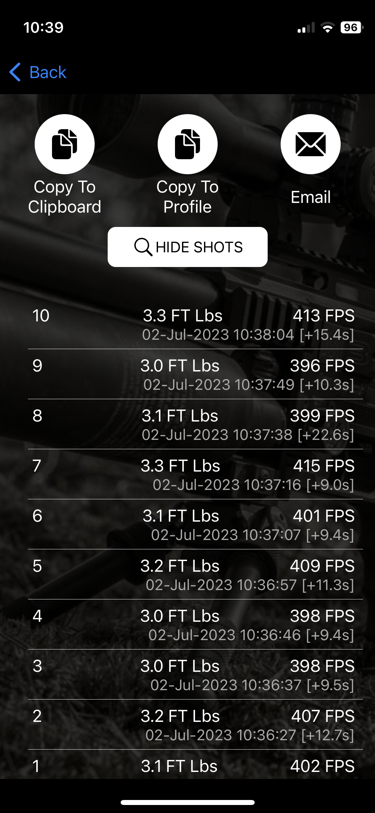The image size is (375, 813).
Task: Choose shot 7 row showing 415 FPS
Action: (x=195, y=474)
